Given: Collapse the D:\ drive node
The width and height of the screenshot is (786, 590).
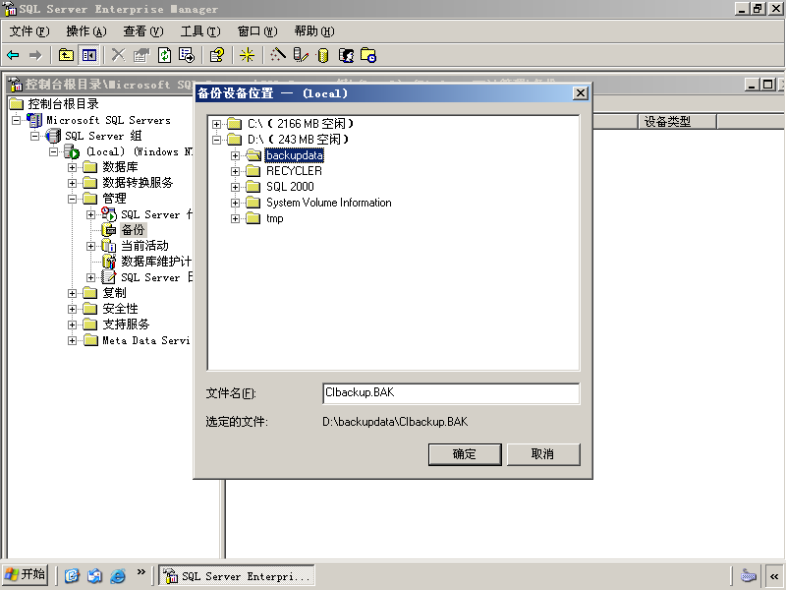Looking at the screenshot, I should click(x=216, y=140).
